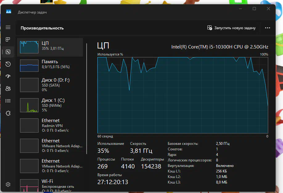283x193 pixels.
Task: Click the CPU name 'Intel(R) Core(TM) i5-10300H'
Action: coord(220,47)
